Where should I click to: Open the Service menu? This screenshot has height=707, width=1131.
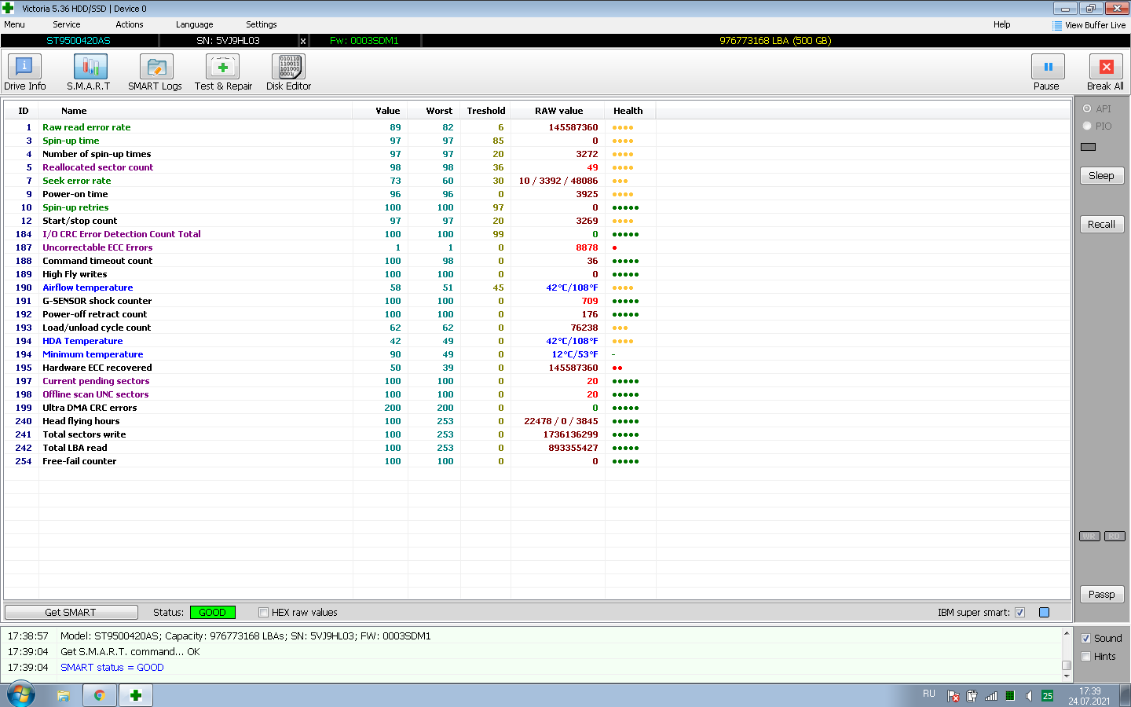coord(67,25)
